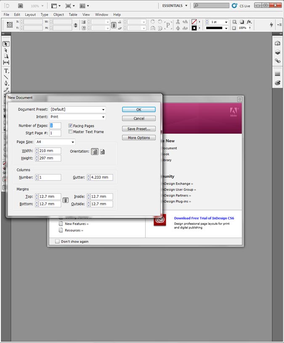Open the Pages panel icon
The width and height of the screenshot is (284, 343).
click(x=277, y=43)
